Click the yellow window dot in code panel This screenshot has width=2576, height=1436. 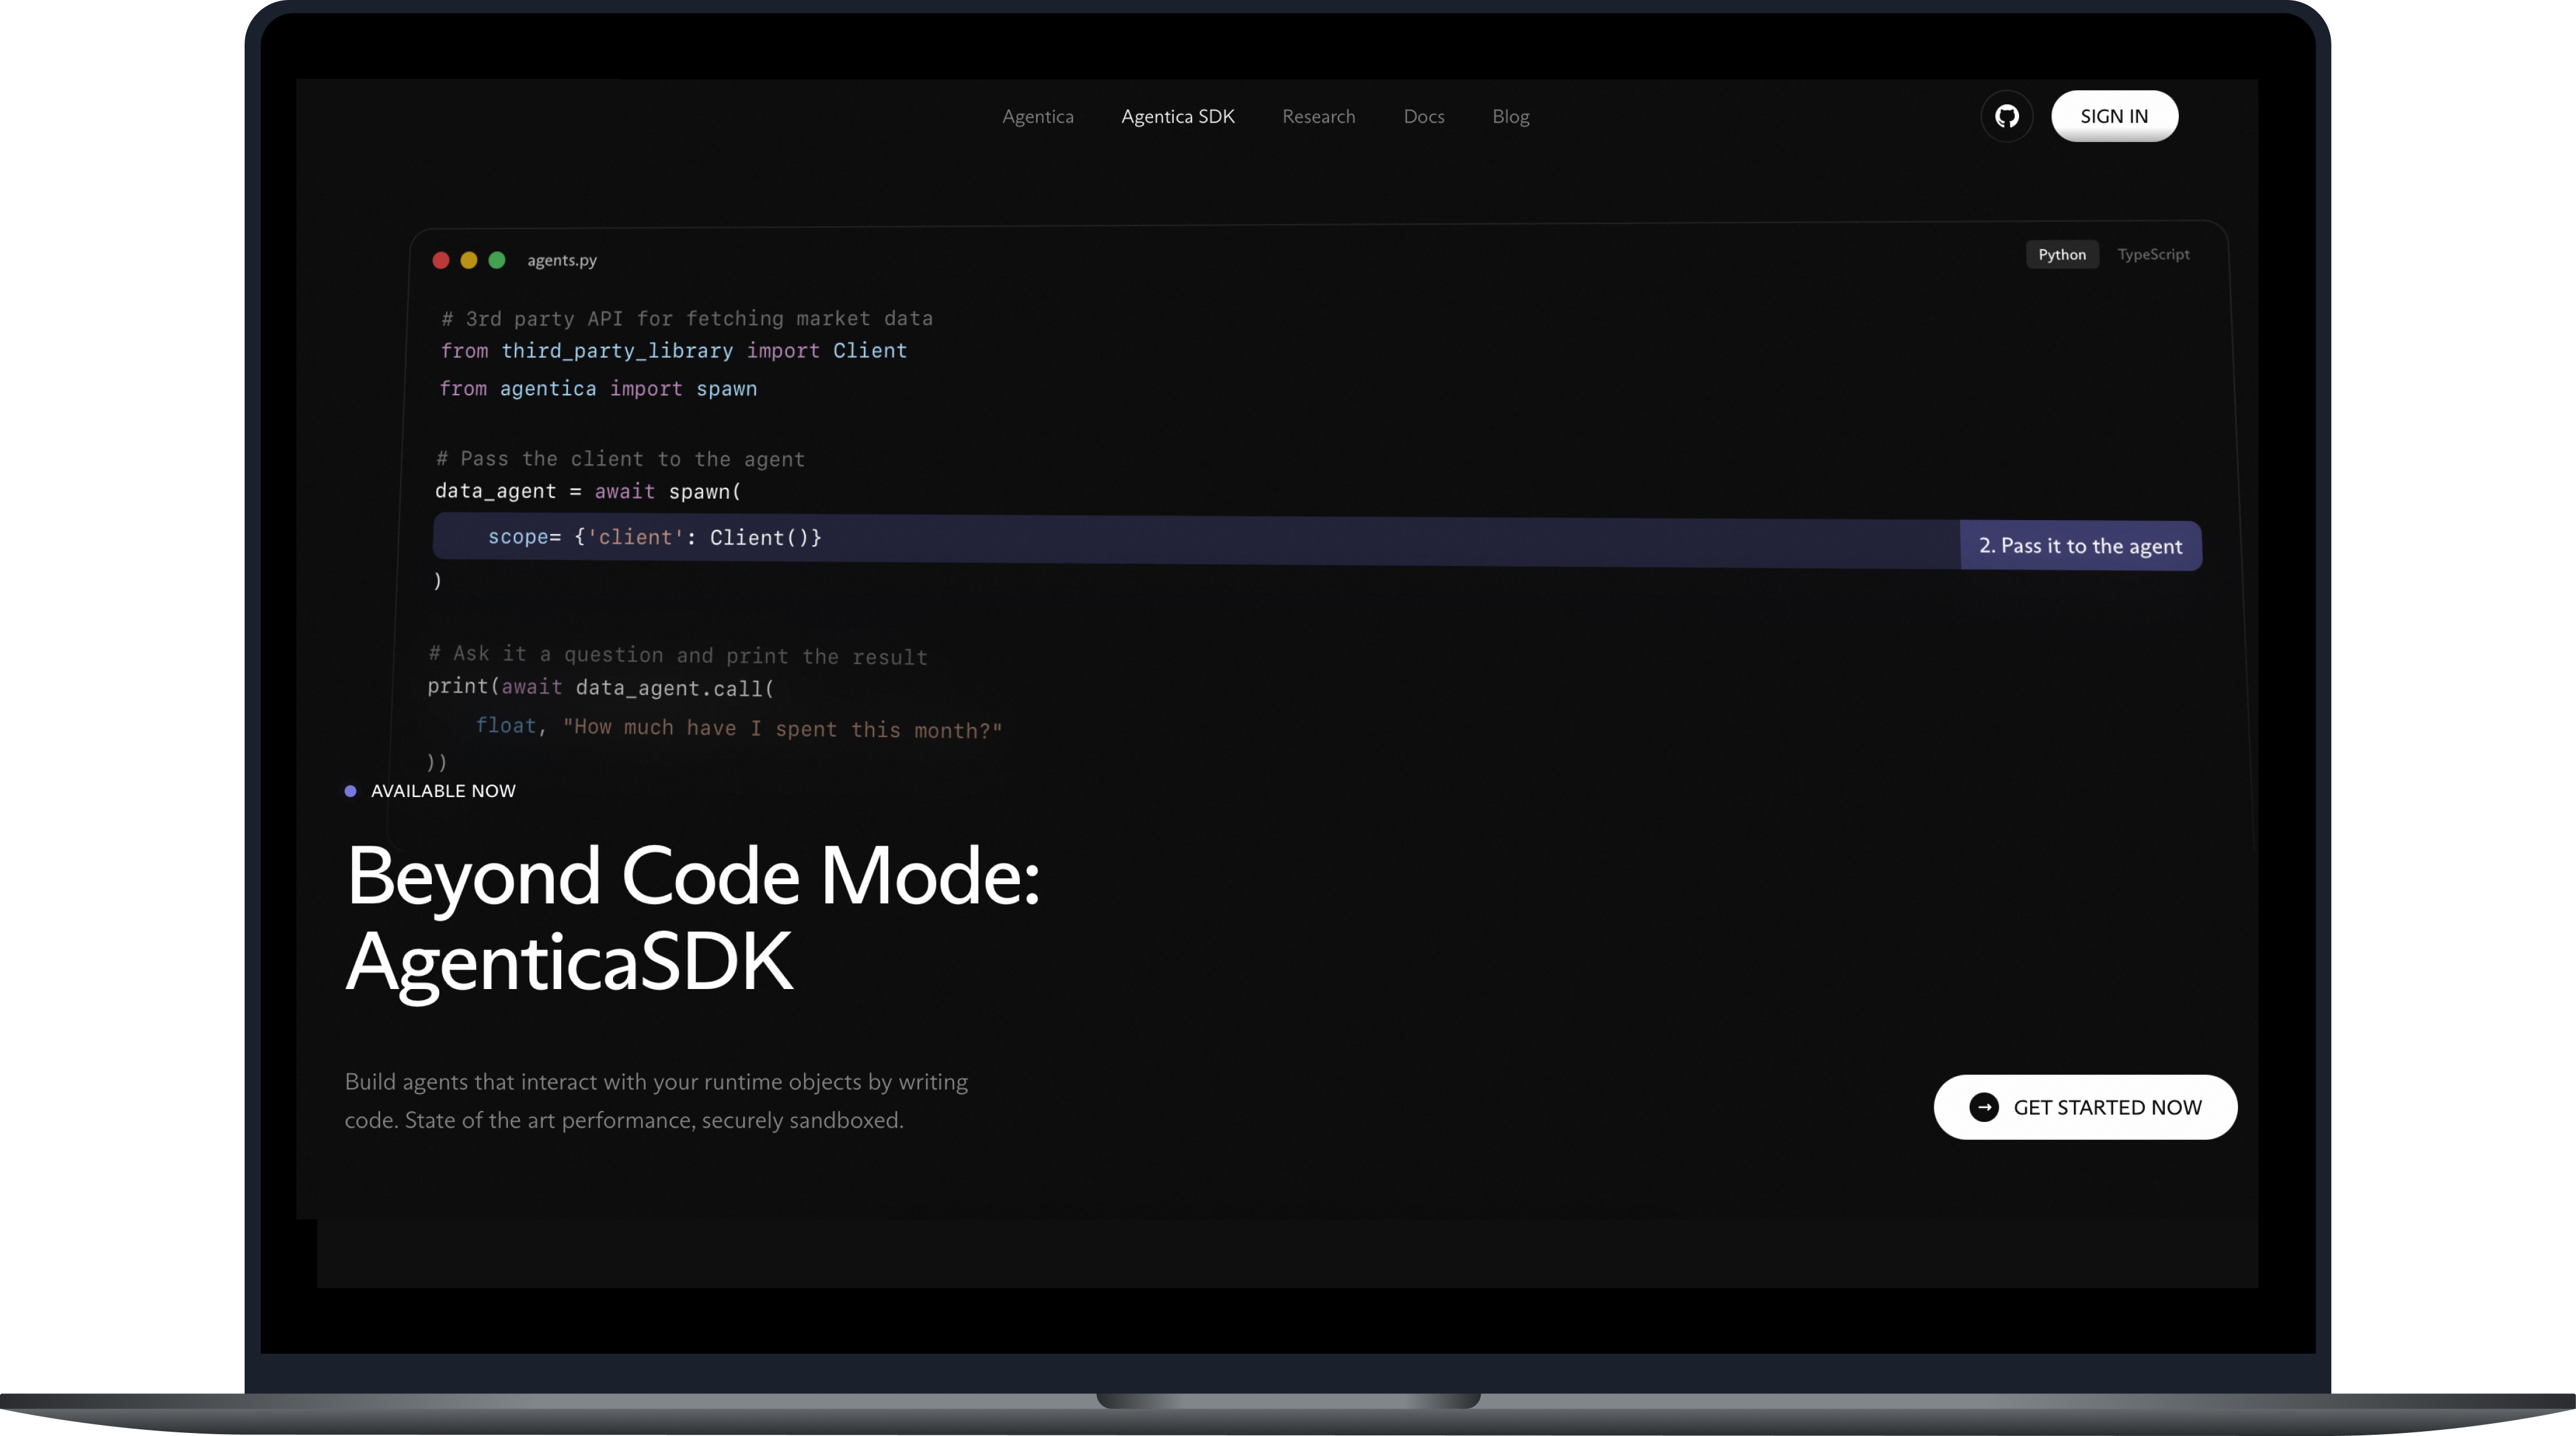[x=469, y=260]
